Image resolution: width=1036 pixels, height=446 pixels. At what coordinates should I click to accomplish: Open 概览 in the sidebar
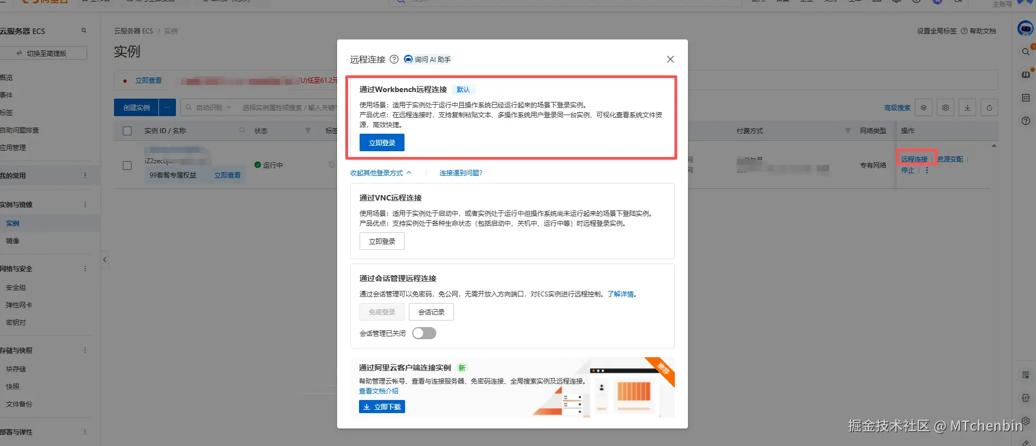[7, 77]
